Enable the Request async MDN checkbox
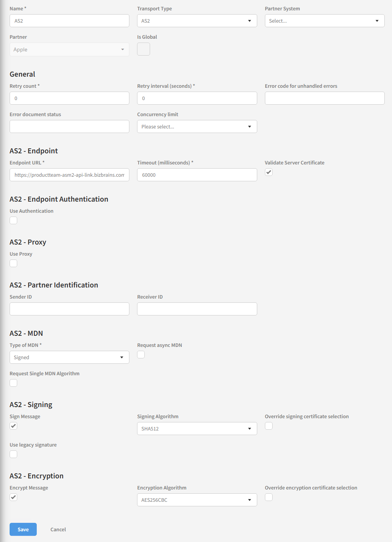 141,355
